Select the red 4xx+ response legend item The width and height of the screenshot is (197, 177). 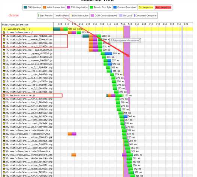click(163, 7)
